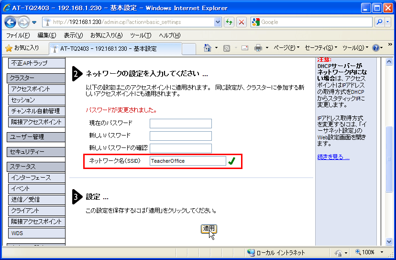Click the 現在のパスワード input field

coord(181,124)
